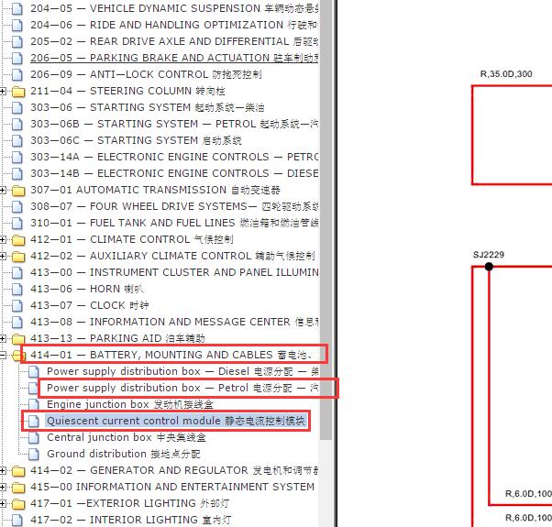
Task: Click document icon for Ground distribution
Action: click(x=34, y=455)
